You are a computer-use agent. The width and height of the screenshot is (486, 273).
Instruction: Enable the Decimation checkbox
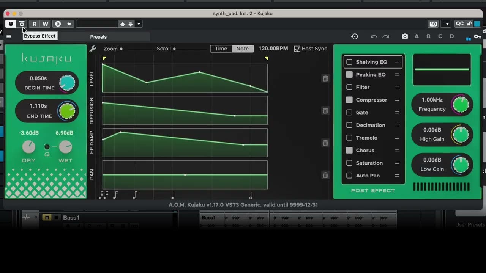(x=349, y=125)
